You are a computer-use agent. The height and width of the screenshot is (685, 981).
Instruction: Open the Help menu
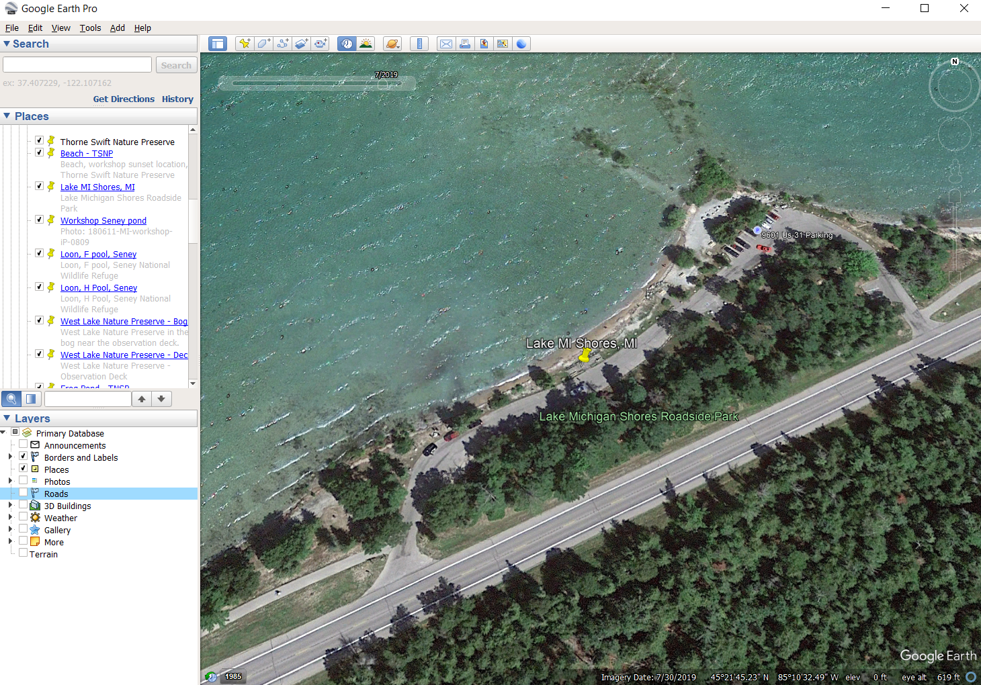pos(142,28)
